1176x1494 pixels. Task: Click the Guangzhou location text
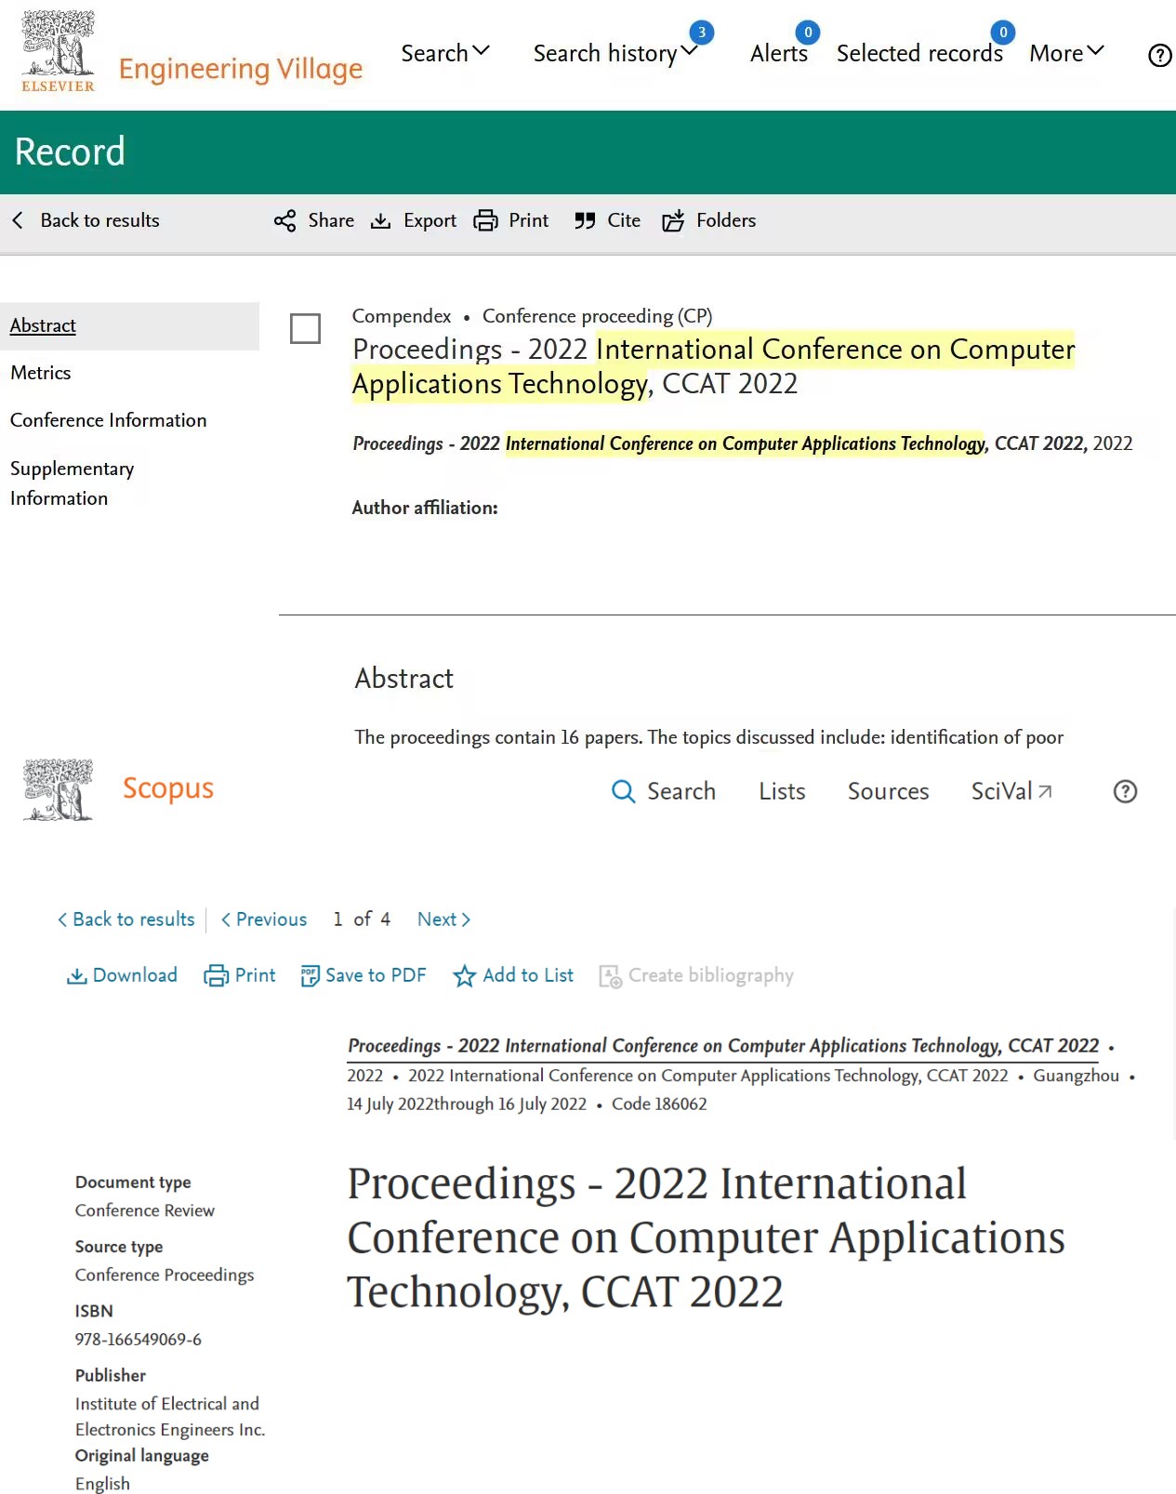[x=1076, y=1076]
